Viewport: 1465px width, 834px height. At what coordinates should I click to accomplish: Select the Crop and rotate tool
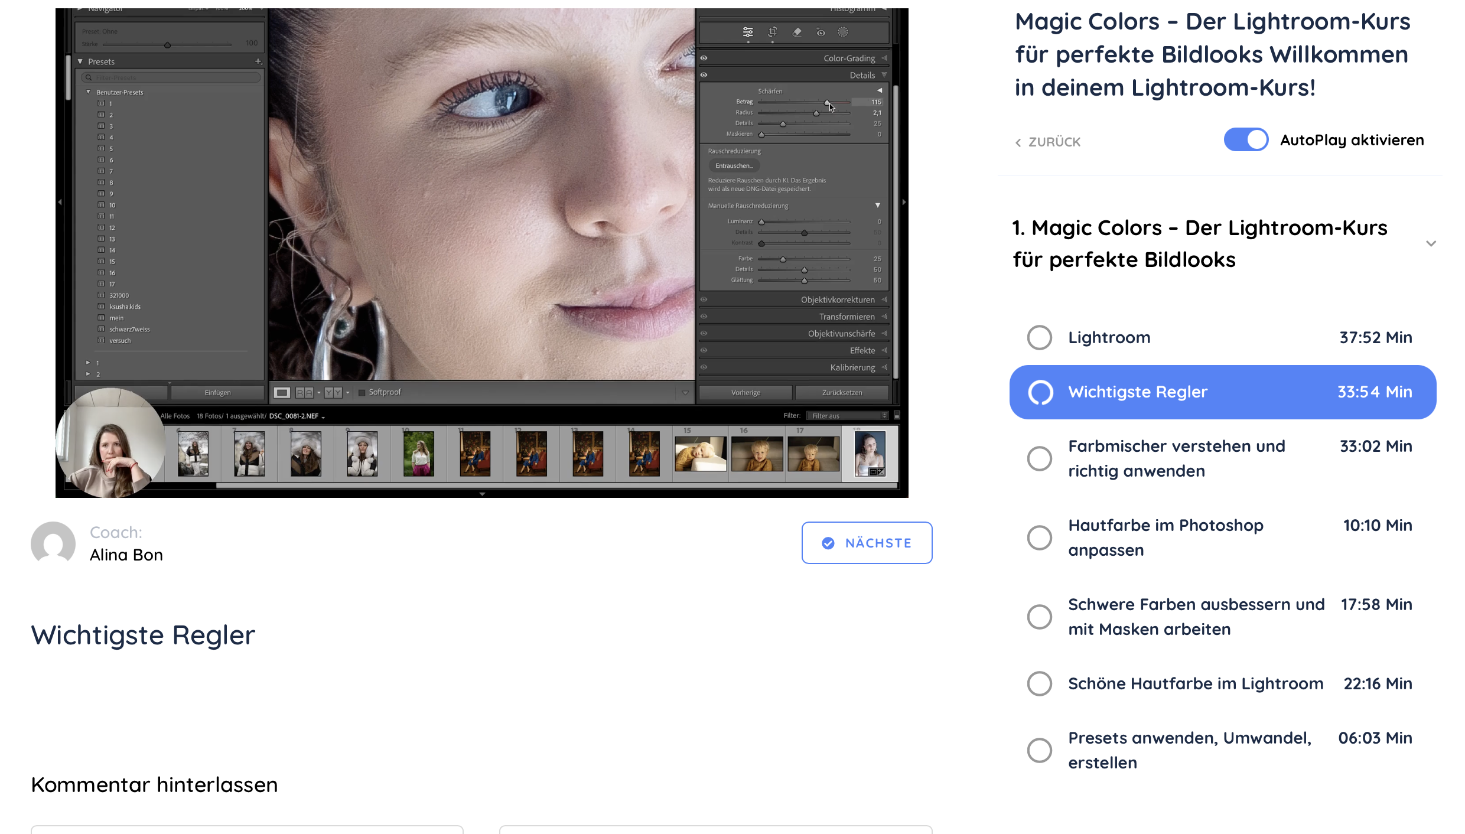772,32
